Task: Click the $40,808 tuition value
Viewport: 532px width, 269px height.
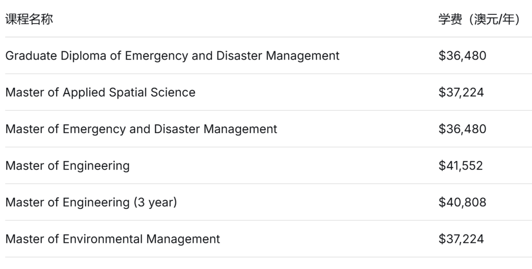Action: click(x=462, y=202)
